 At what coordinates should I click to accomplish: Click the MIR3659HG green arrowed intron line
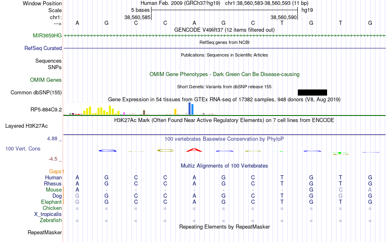(225, 36)
